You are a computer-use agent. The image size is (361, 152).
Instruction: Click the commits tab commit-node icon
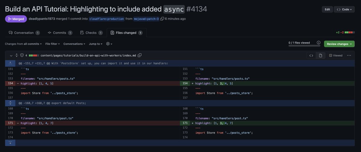click(x=49, y=33)
